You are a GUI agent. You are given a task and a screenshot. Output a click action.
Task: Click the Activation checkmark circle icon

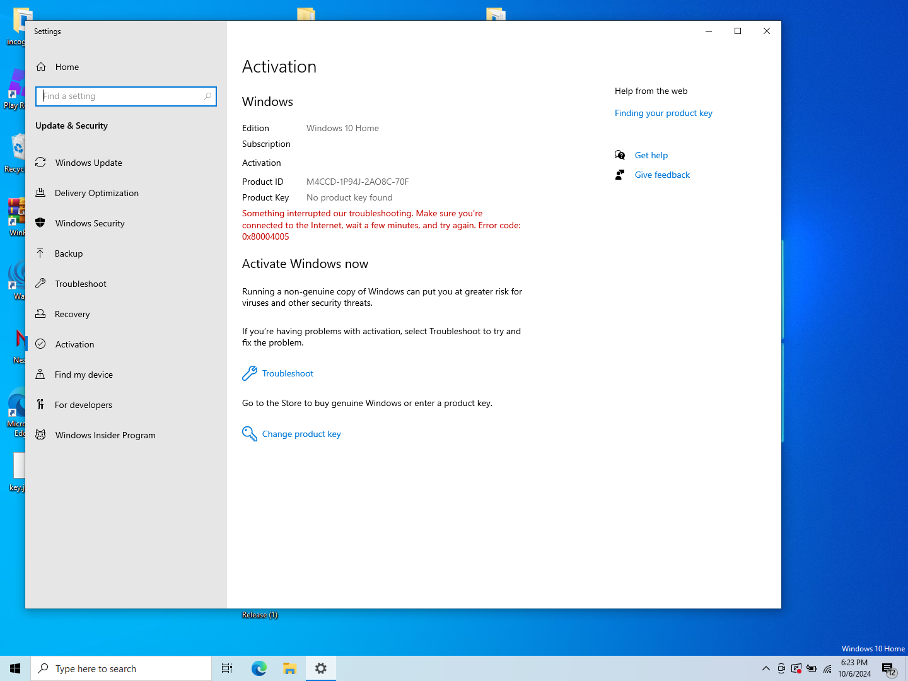point(40,344)
